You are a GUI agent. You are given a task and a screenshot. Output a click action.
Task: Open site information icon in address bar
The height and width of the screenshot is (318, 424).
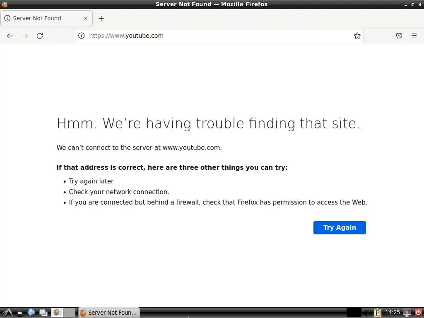(82, 36)
